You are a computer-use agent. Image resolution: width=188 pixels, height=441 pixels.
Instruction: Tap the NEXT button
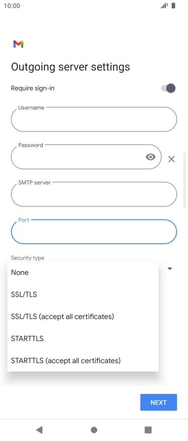click(x=159, y=402)
